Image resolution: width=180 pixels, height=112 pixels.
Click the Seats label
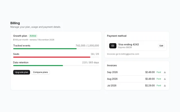[16, 54]
